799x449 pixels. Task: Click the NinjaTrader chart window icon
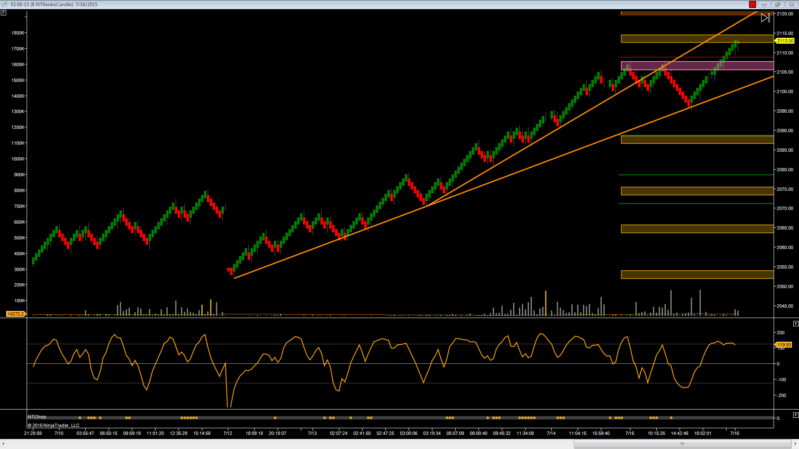pos(4,4)
